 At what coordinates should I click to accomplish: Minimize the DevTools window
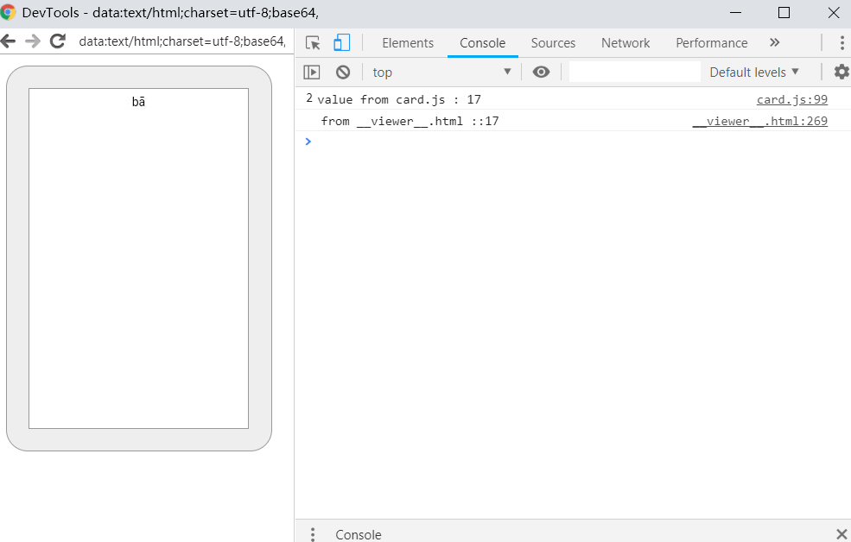(735, 12)
